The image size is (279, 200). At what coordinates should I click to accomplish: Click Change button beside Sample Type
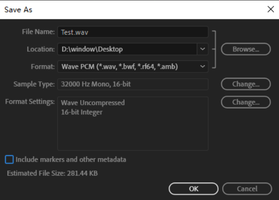(x=246, y=84)
